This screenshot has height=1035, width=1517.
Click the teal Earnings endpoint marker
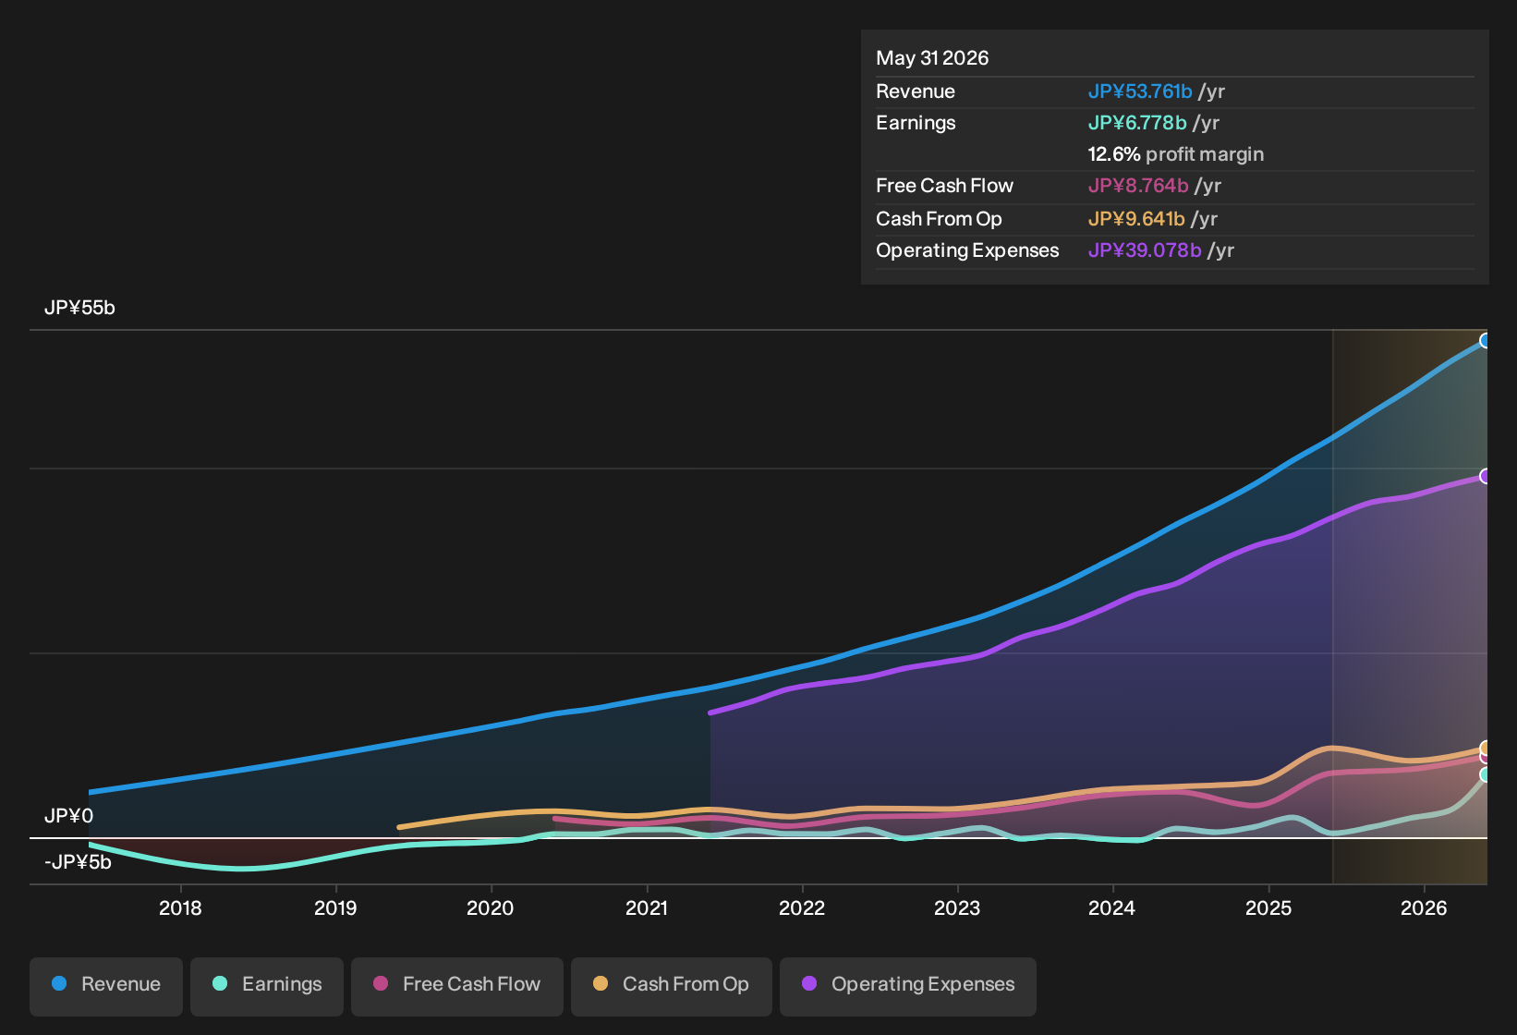(x=1485, y=775)
